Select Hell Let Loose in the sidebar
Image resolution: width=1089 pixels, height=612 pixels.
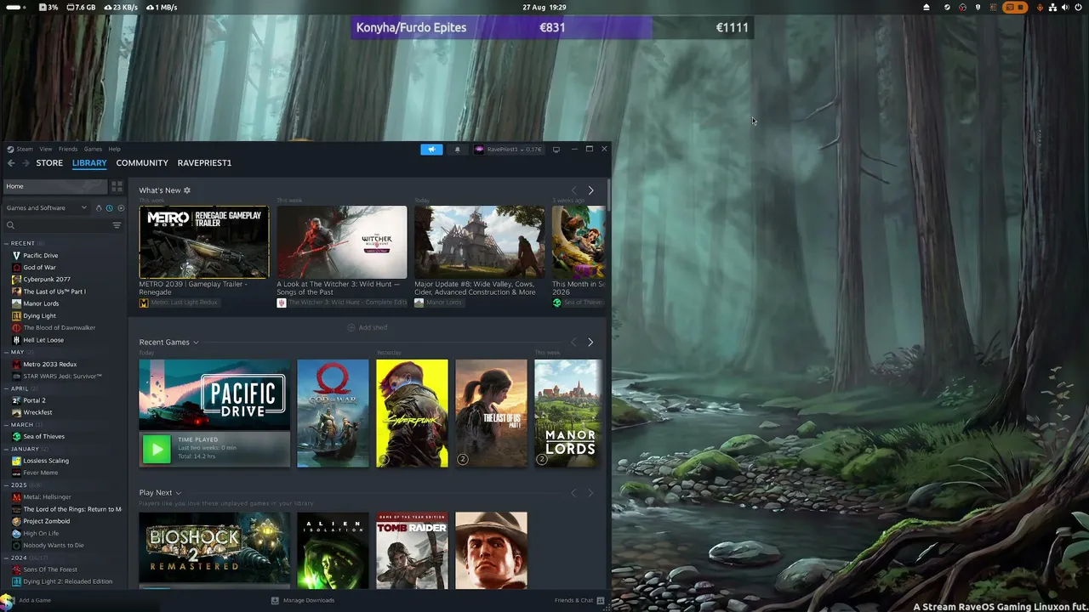pyautogui.click(x=43, y=340)
